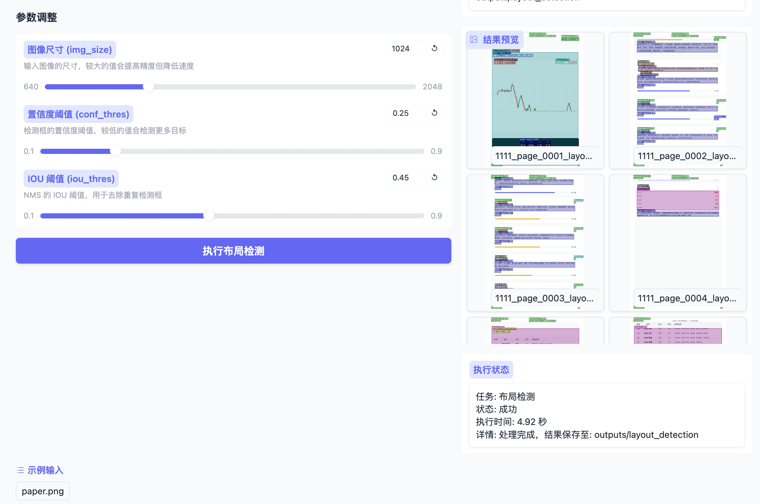The width and height of the screenshot is (760, 504).
Task: Select the IOU 阈值 (iou_thres) label badge
Action: [x=71, y=178]
